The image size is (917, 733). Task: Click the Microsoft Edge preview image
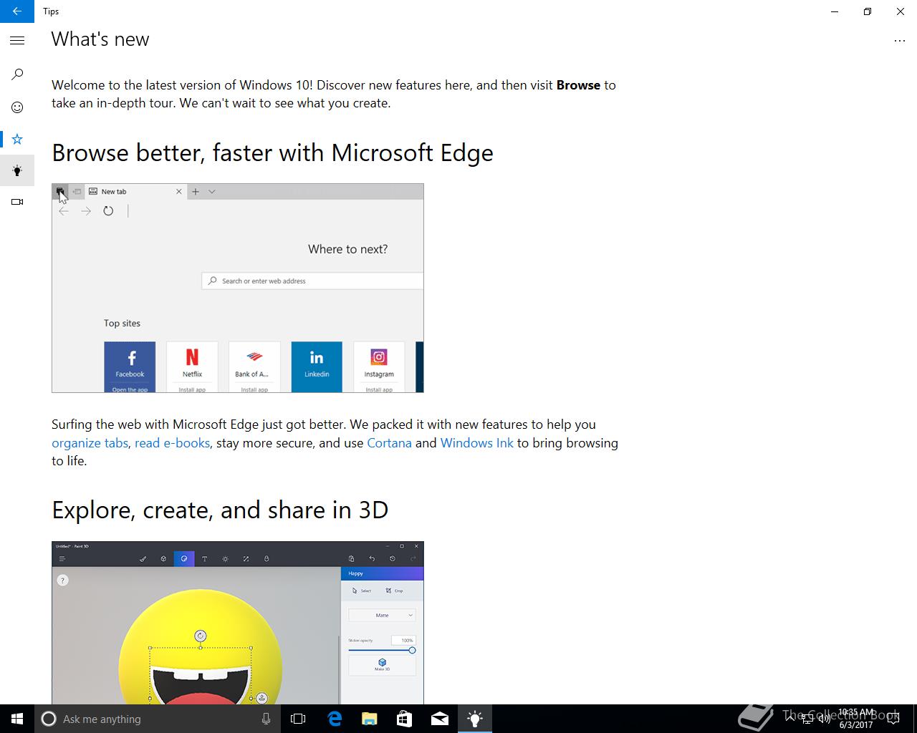[x=238, y=288]
